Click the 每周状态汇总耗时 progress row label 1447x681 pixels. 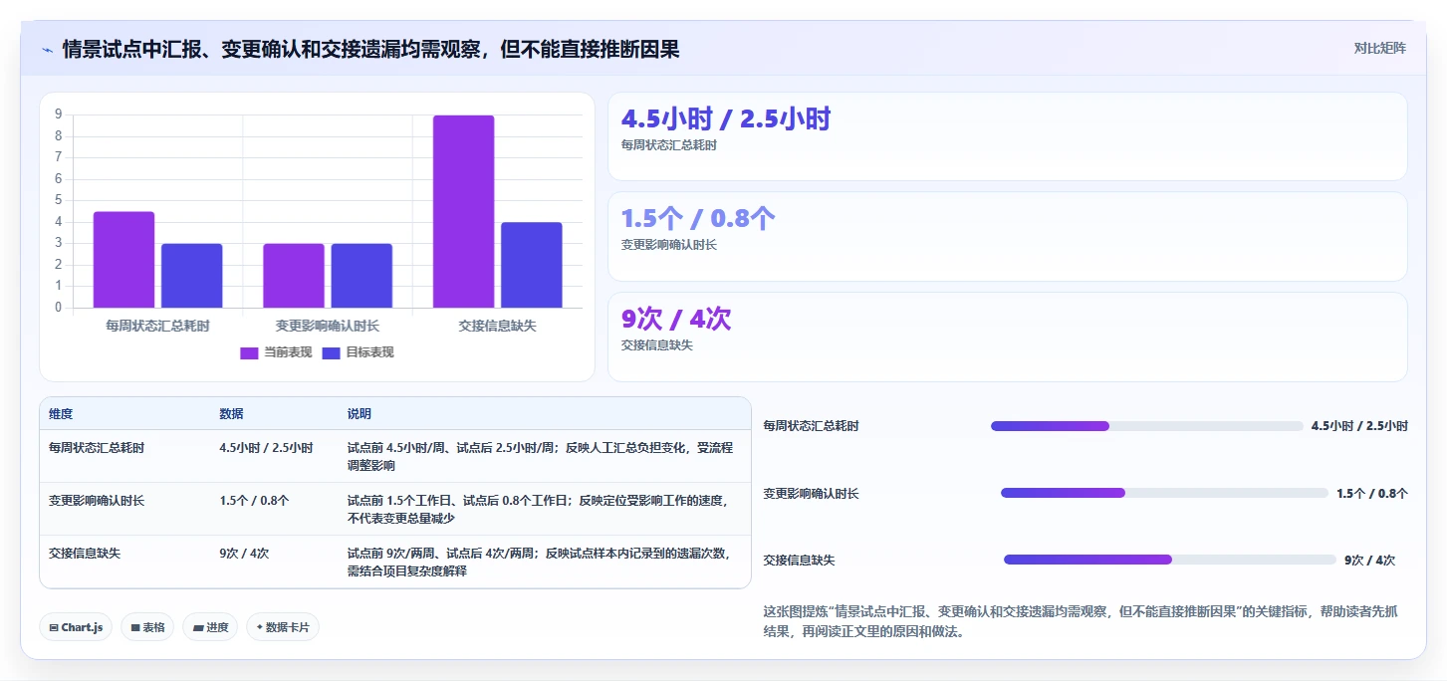click(x=811, y=426)
